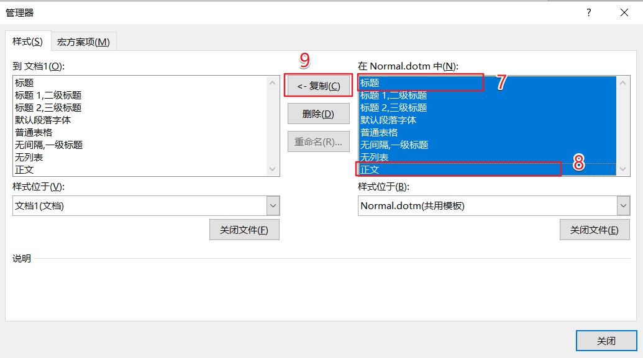This screenshot has height=358, width=643.
Task: Select 无间隔,一级标题 in Normal.dotm list
Action: point(488,145)
